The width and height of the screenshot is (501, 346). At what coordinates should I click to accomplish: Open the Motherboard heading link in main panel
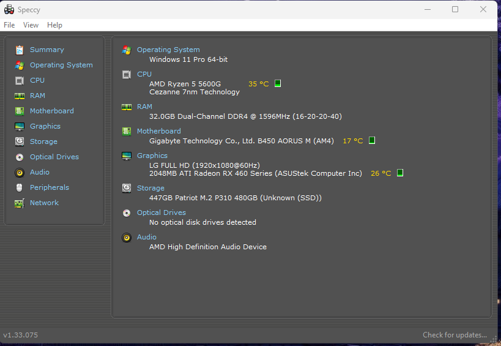point(159,132)
